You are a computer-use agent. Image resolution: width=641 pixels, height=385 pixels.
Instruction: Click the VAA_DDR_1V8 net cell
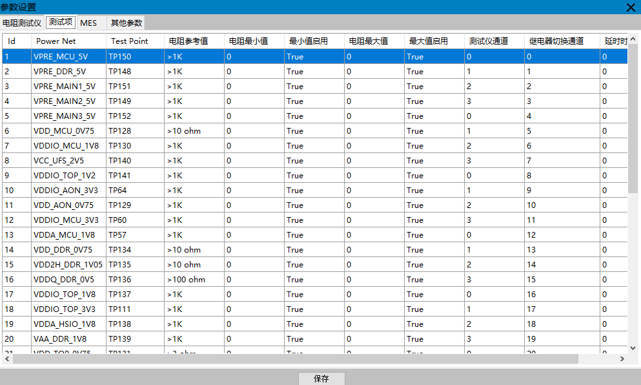pos(68,338)
